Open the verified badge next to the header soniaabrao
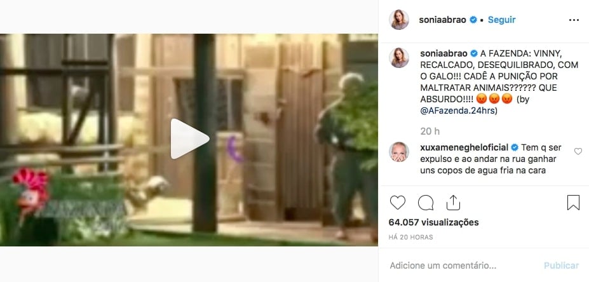This screenshot has width=589, height=282. [x=473, y=20]
